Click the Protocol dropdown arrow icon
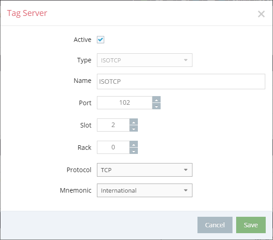 pos(186,170)
